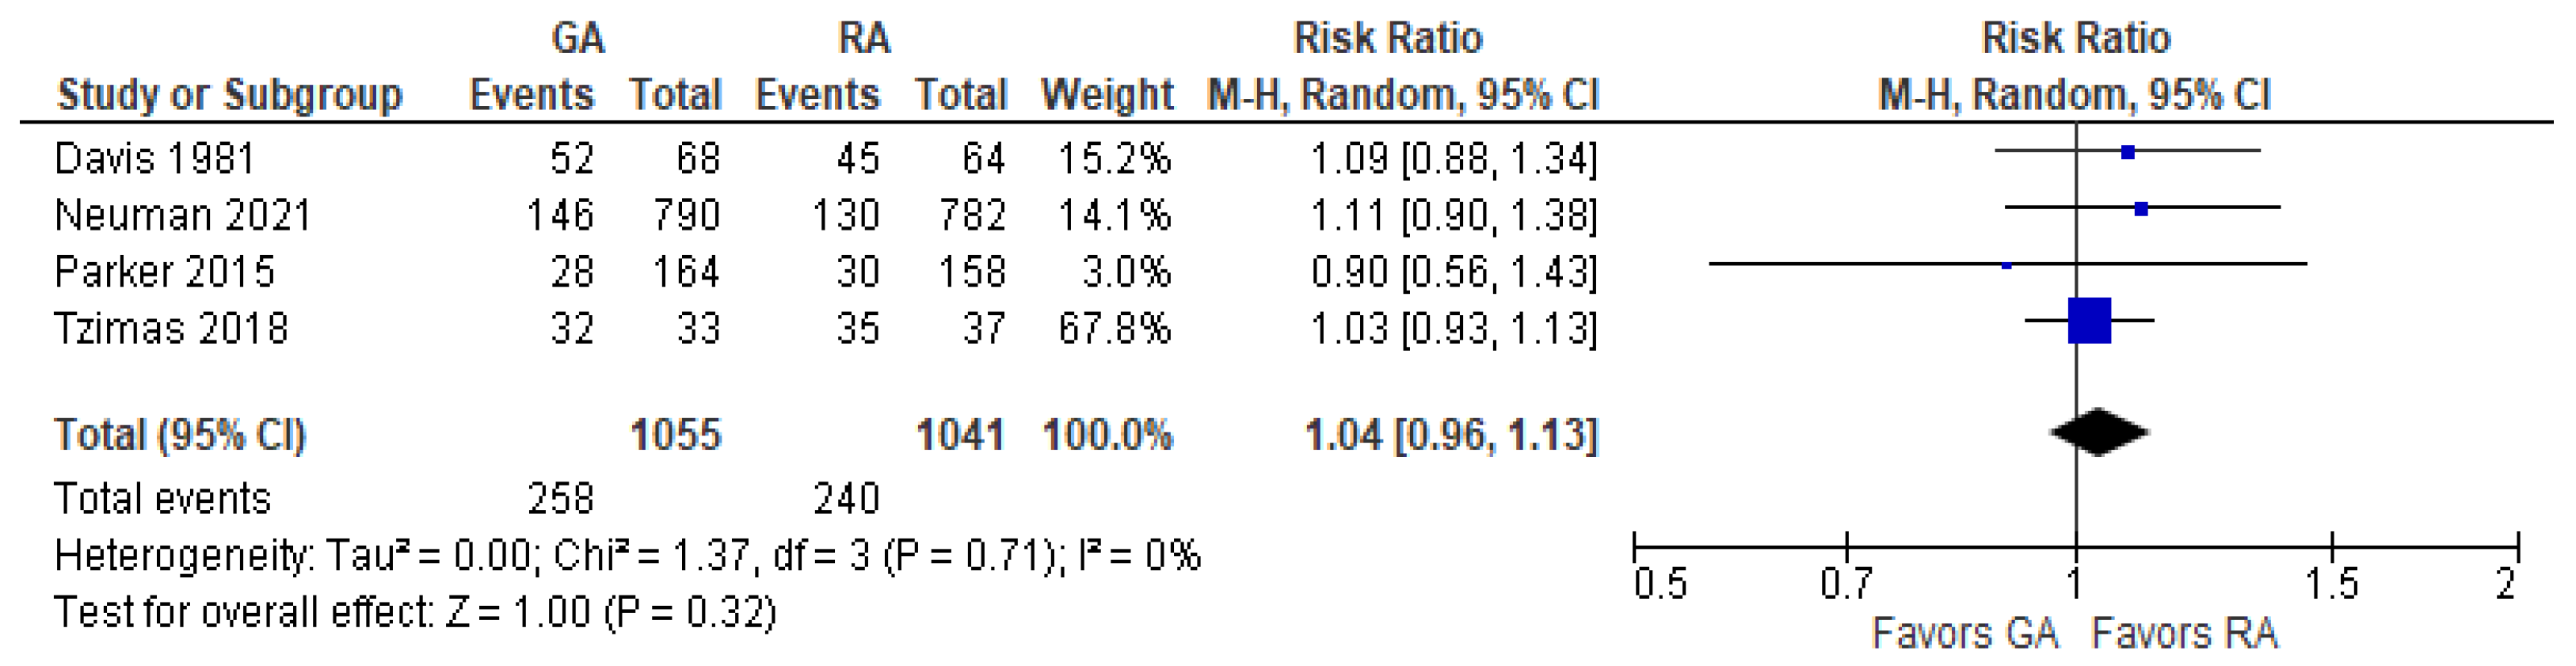Select the large Tzimas 2018 blue square
The image size is (2576, 666).
click(2089, 321)
